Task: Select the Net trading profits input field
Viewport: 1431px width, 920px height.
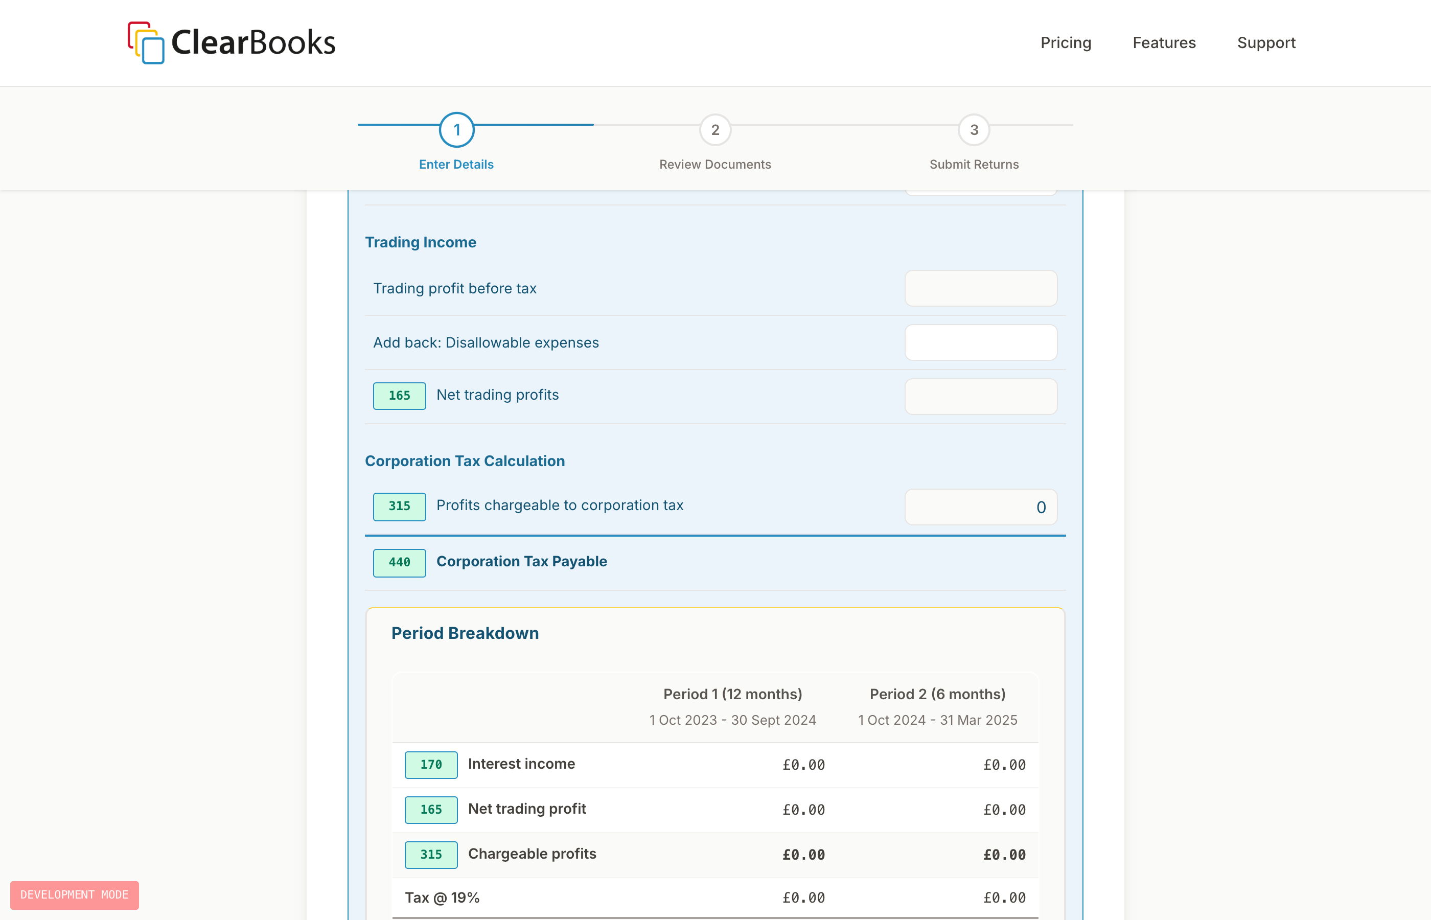Action: click(981, 396)
